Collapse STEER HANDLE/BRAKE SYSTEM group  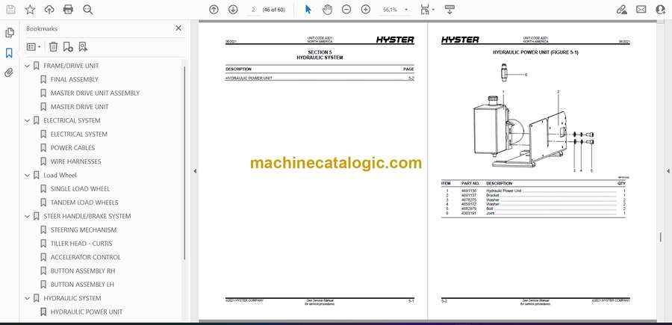[27, 217]
